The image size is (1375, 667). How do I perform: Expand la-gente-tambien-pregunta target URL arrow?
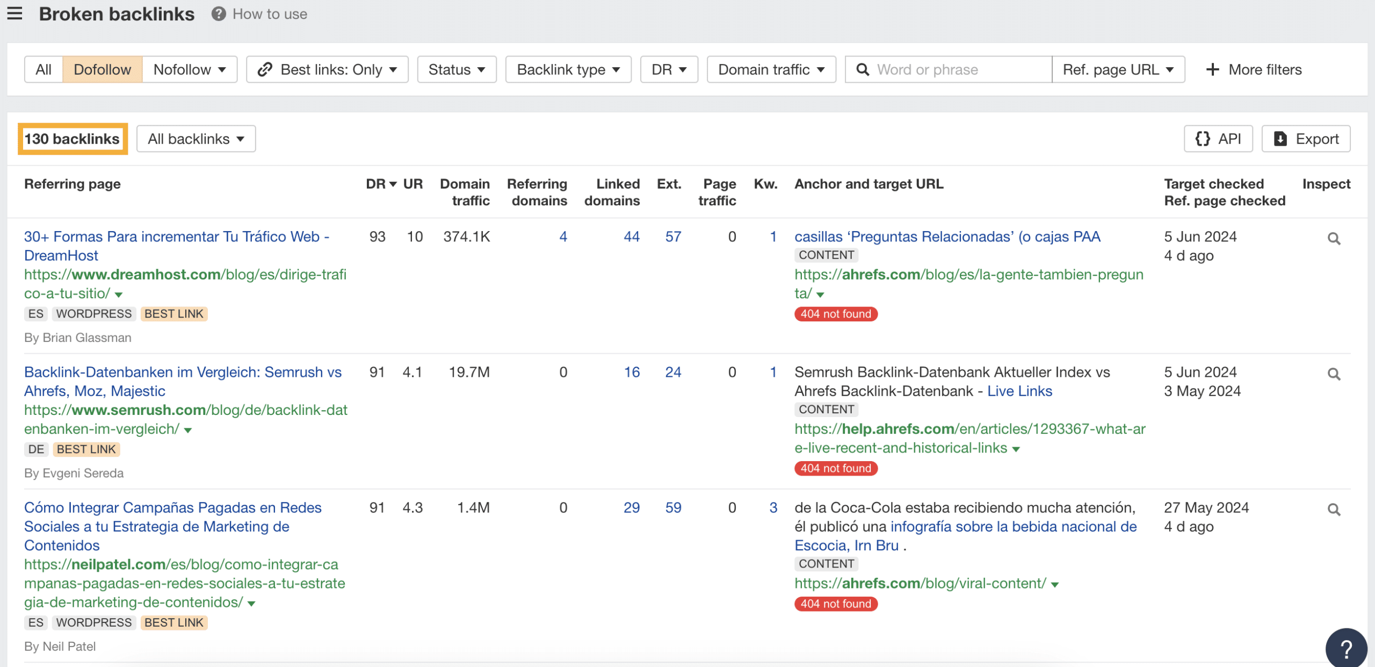(820, 295)
